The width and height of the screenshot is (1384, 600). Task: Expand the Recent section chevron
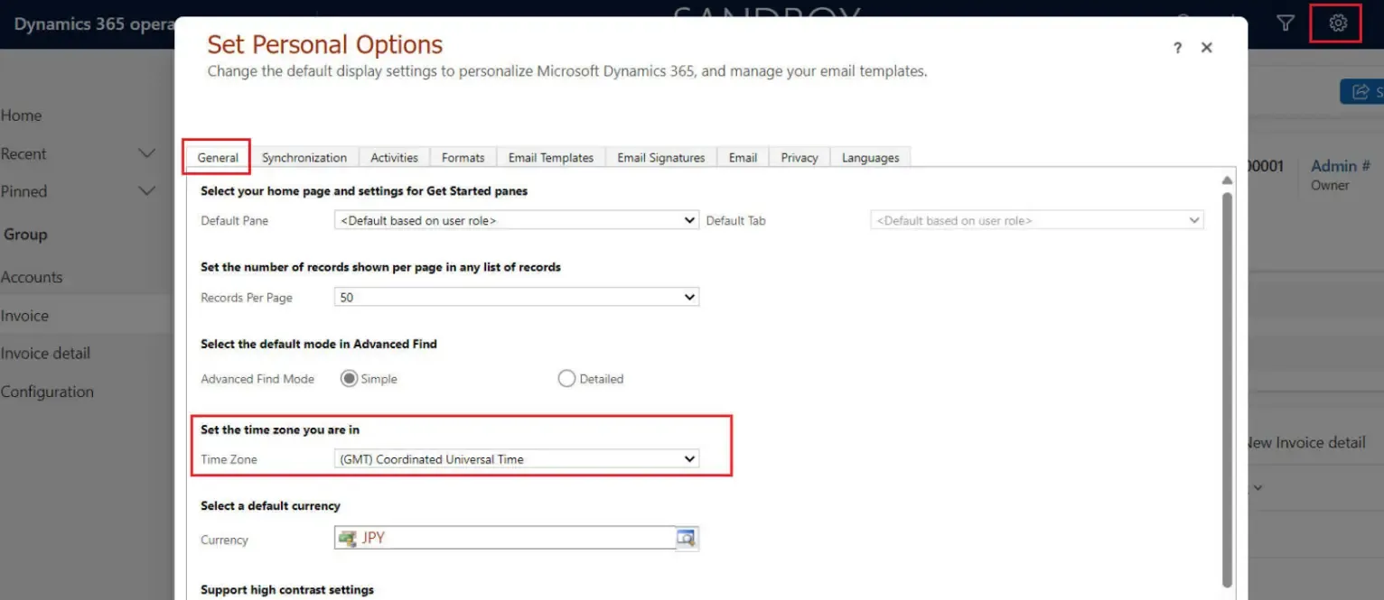coord(146,153)
